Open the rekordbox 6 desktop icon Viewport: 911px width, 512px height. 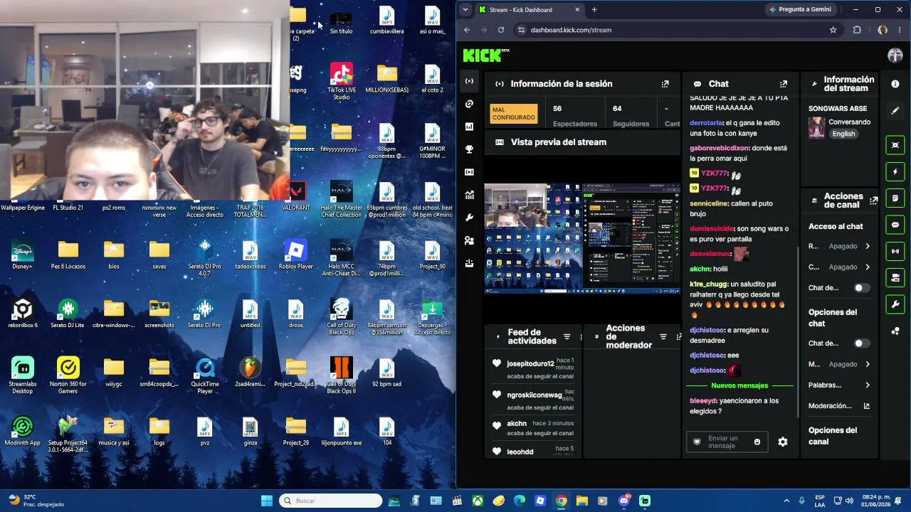[23, 313]
